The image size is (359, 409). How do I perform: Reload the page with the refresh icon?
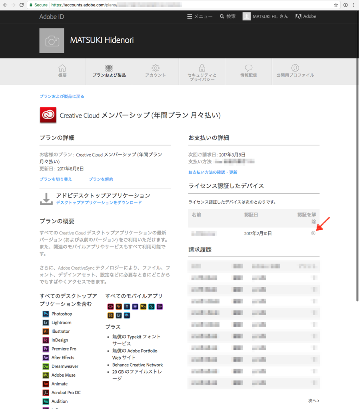point(22,5)
